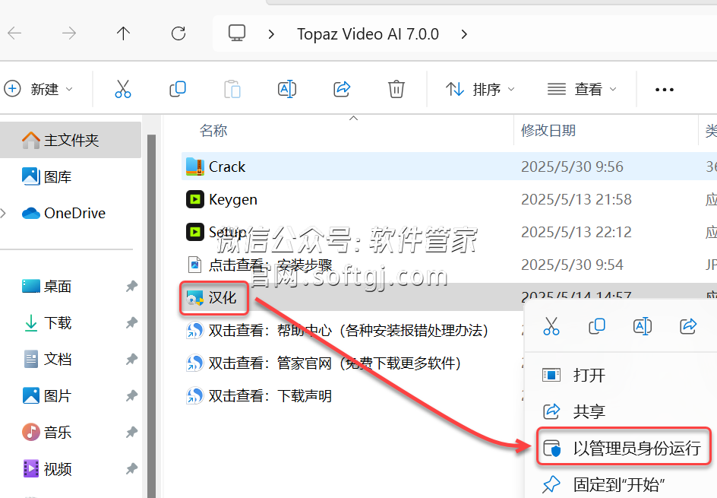Click the date 2025/5/30 9:54
This screenshot has width=717, height=498.
572,265
